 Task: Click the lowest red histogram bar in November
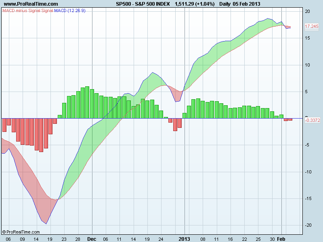click(41, 135)
